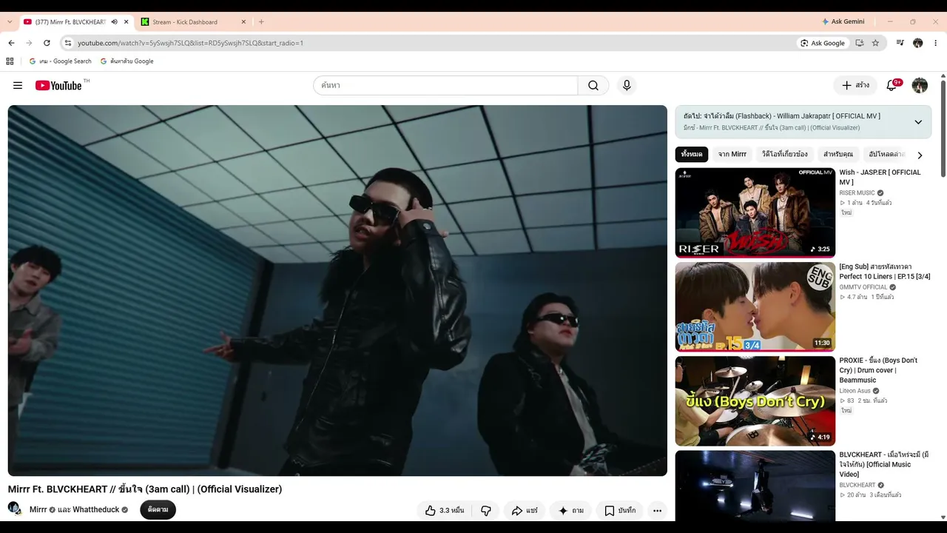Open BLVCKHEART Official Music Video title
The width and height of the screenshot is (947, 533).
(883, 464)
